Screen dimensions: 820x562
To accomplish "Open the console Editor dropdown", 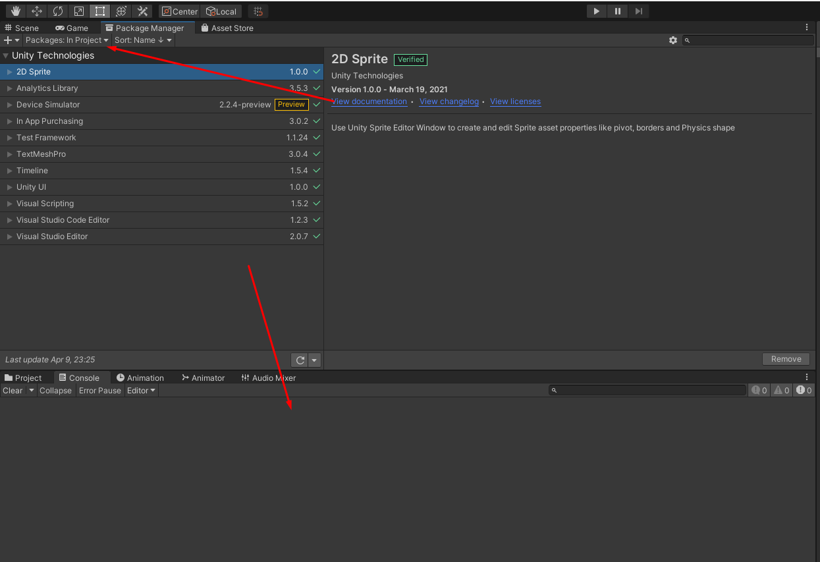I will pos(142,391).
